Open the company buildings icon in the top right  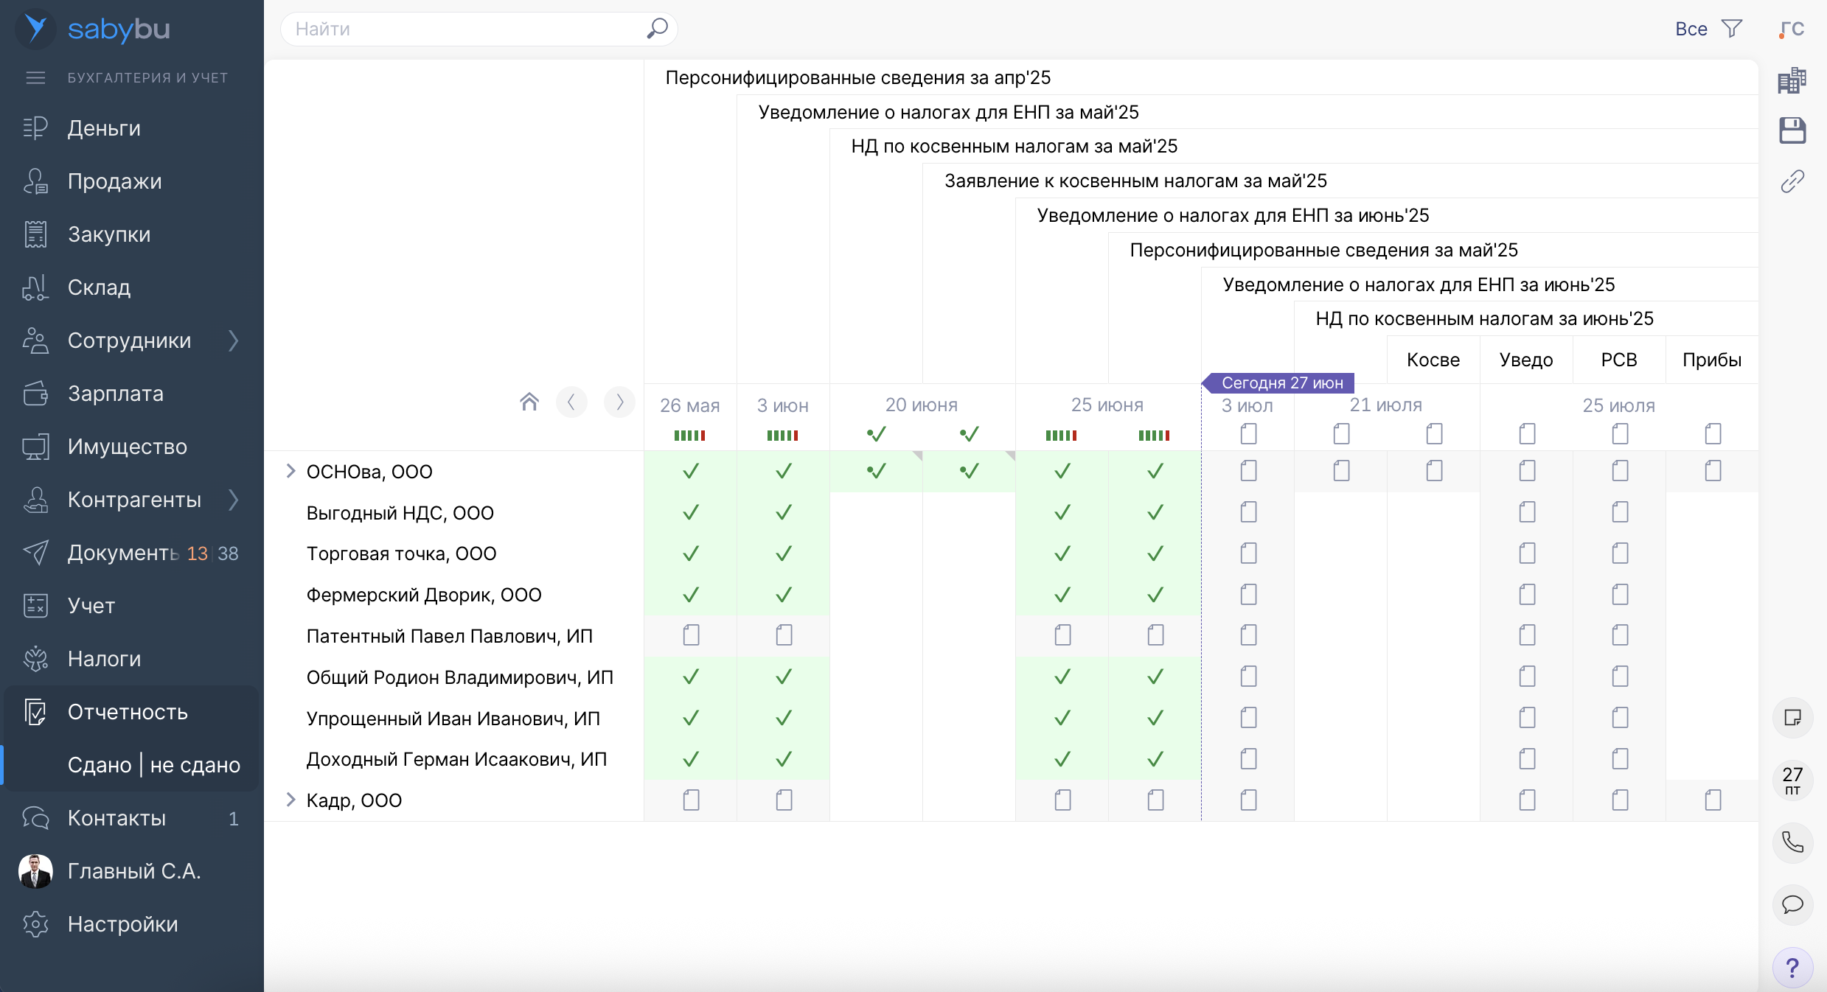[1792, 80]
